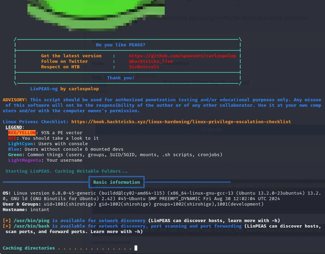Screen dimensions: 325x254
Task: Select uid=1001(shirohige) text
Action: [x=70, y=204]
